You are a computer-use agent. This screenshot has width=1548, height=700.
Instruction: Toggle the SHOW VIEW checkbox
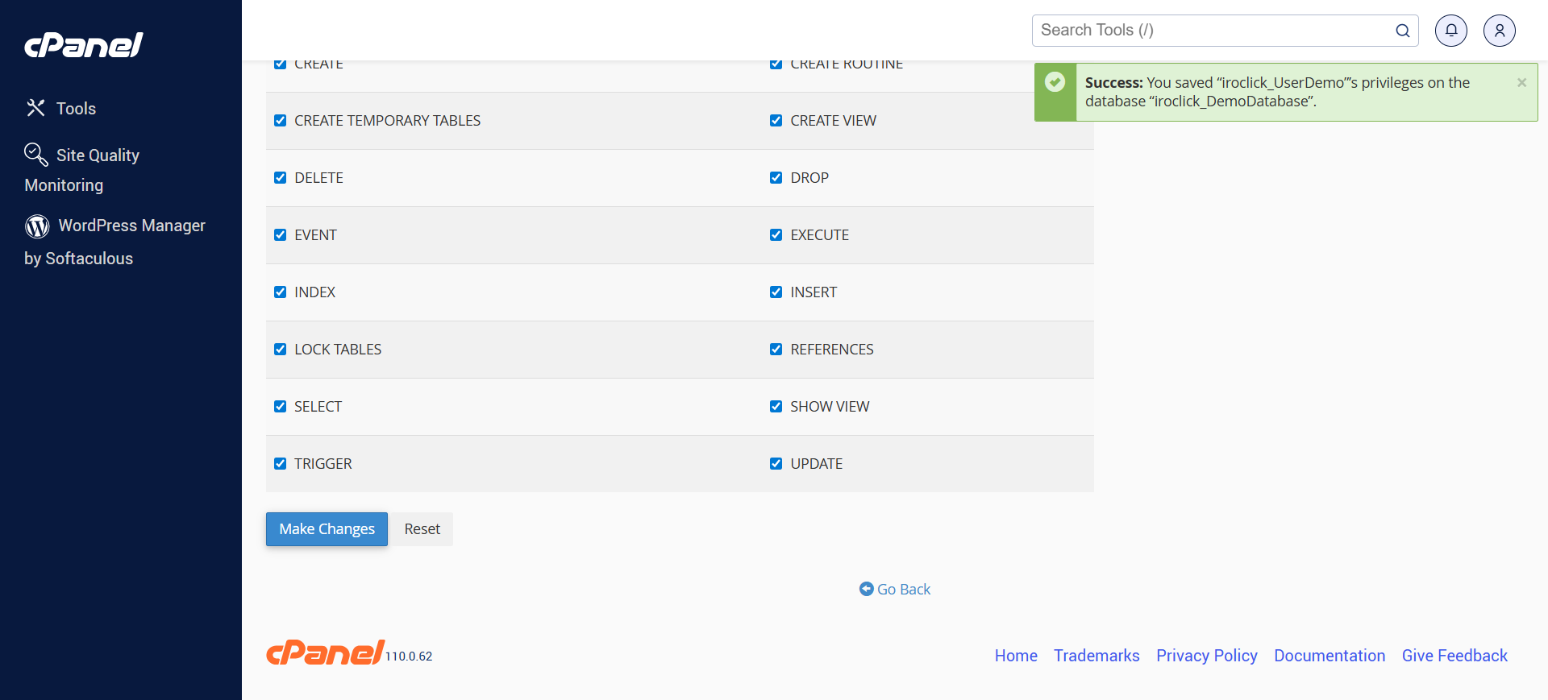pyautogui.click(x=776, y=407)
